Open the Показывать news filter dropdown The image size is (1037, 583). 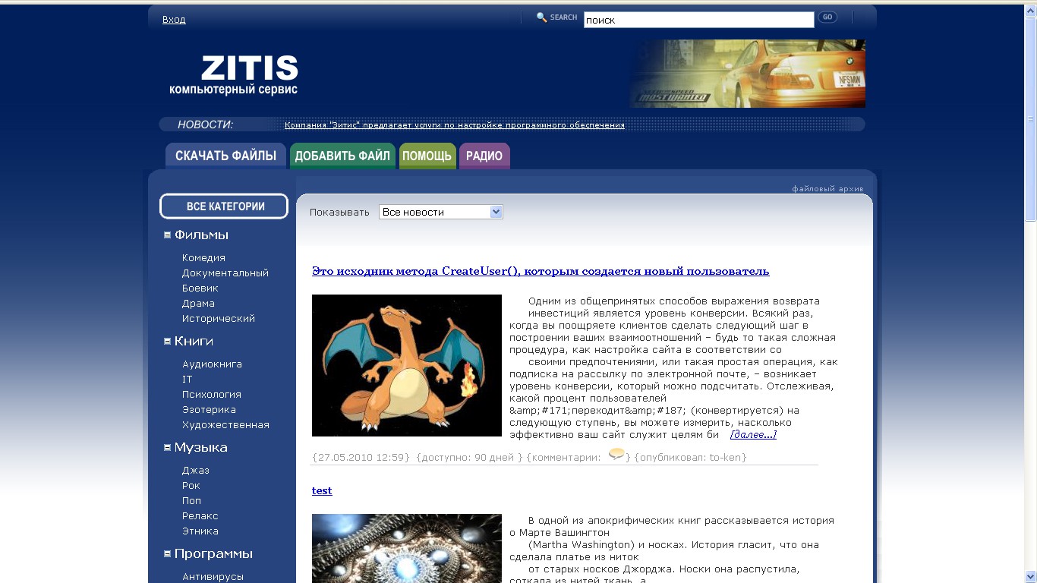click(x=441, y=212)
